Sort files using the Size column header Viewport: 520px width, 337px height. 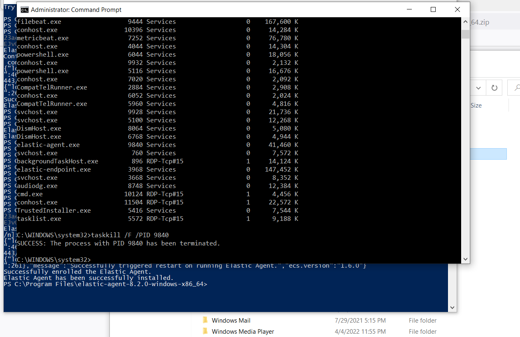(476, 105)
